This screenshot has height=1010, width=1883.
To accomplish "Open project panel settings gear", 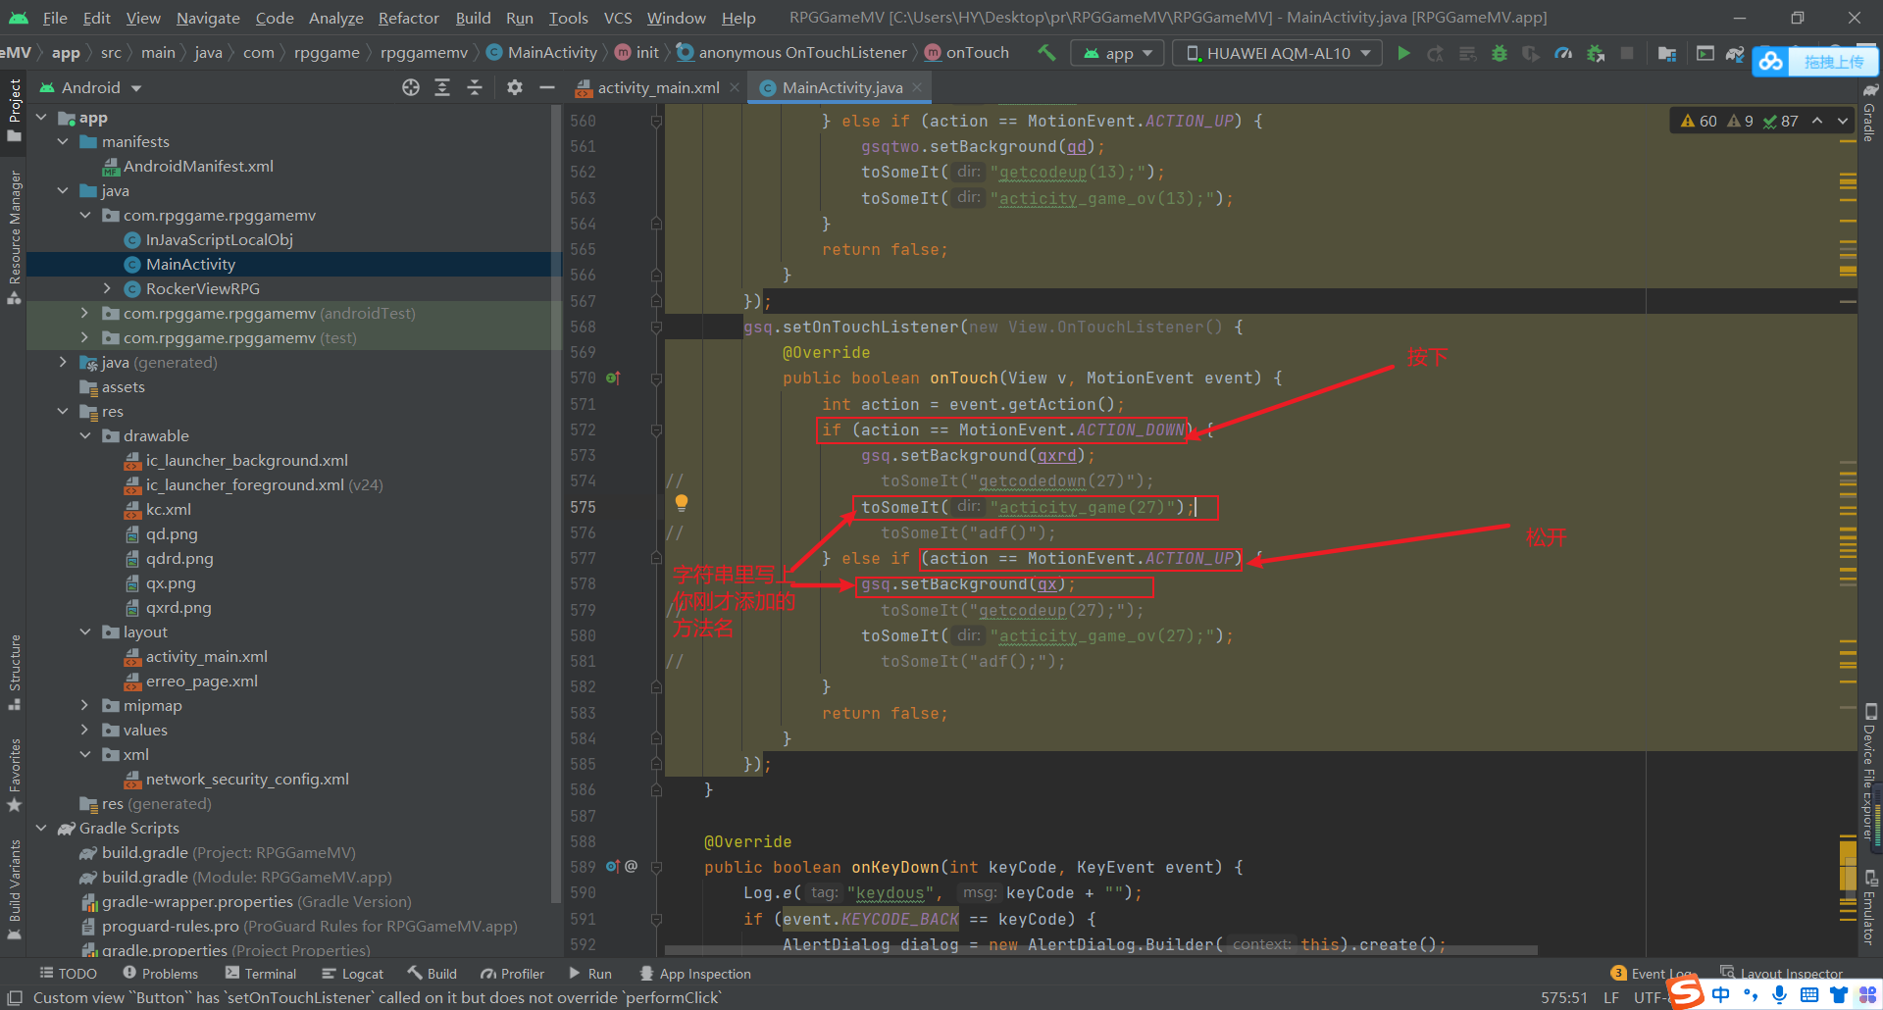I will pyautogui.click(x=515, y=88).
